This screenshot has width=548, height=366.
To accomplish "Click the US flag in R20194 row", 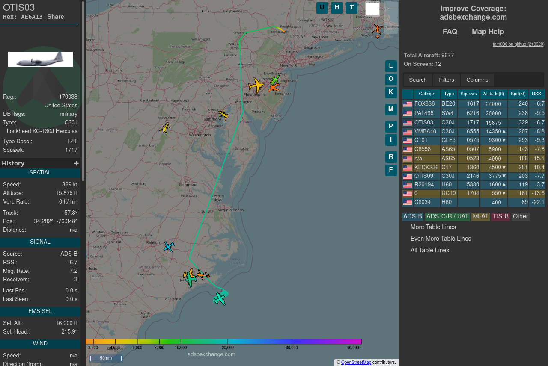I will coord(408,185).
